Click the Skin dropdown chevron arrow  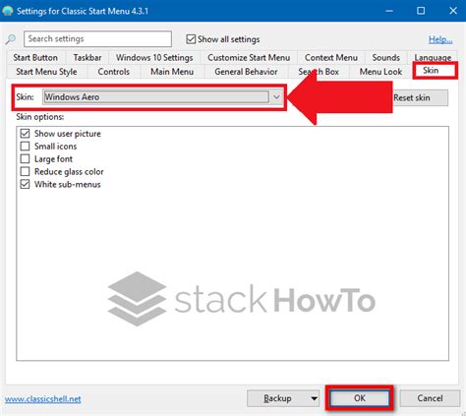click(x=276, y=97)
